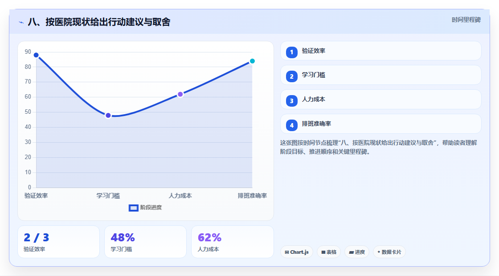Click the 表格 tag text

pos(331,252)
